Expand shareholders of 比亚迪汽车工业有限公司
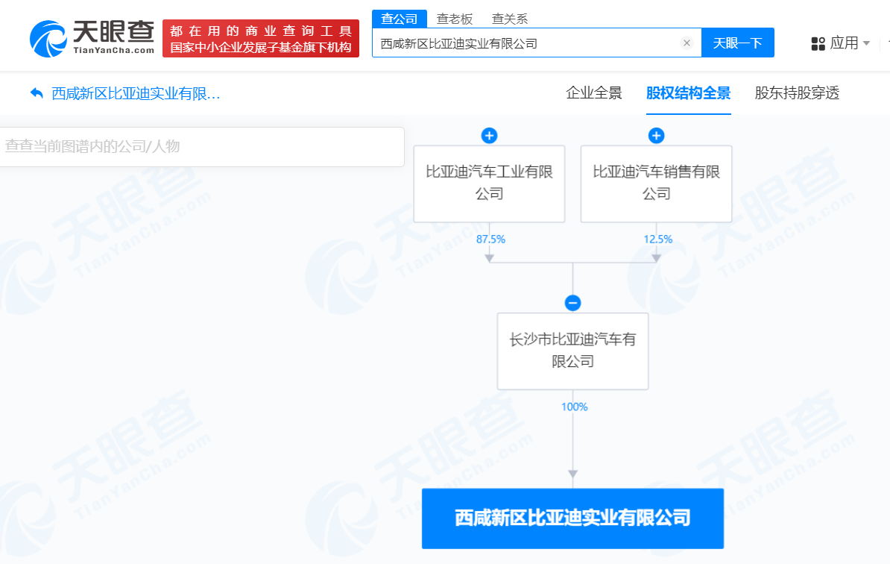The width and height of the screenshot is (890, 564). click(x=489, y=136)
